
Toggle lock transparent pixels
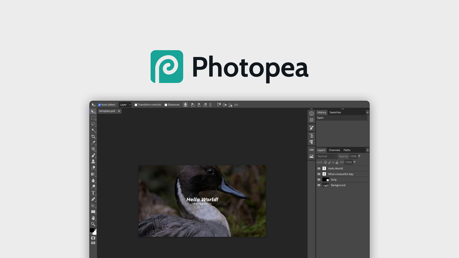point(325,162)
